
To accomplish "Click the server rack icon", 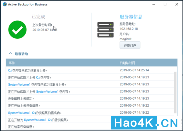I will pos(106,30).
